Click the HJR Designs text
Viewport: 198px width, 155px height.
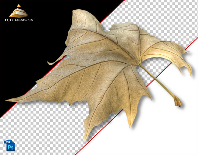tap(19, 20)
